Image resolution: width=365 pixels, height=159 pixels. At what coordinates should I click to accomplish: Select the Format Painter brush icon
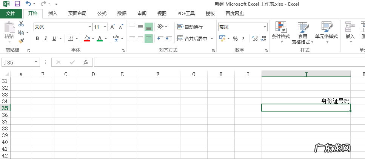pos(21,40)
